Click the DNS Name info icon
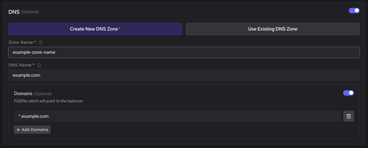Image resolution: width=368 pixels, height=148 pixels. pyautogui.click(x=39, y=65)
